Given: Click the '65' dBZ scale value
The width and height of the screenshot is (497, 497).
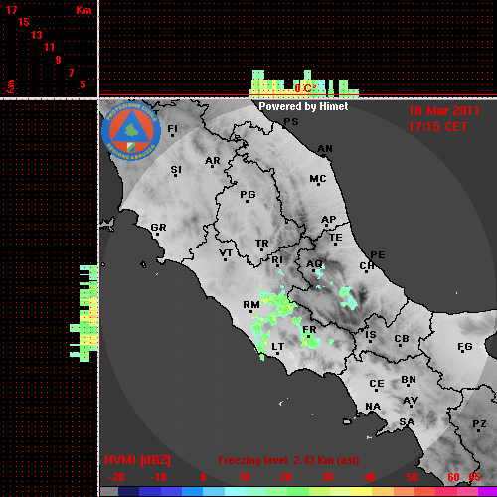Looking at the screenshot, I should tap(474, 477).
